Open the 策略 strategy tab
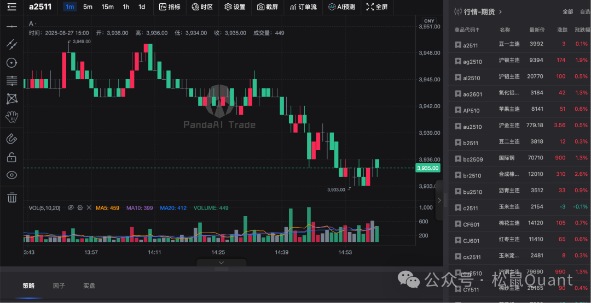The image size is (591, 303). [x=28, y=286]
